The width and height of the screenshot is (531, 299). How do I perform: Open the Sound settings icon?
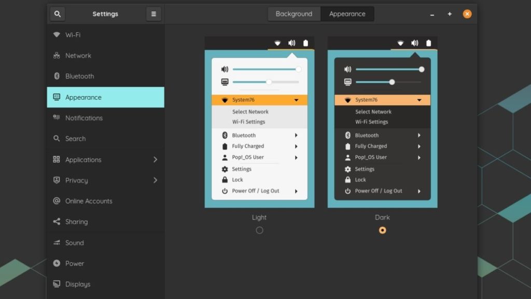tap(57, 242)
